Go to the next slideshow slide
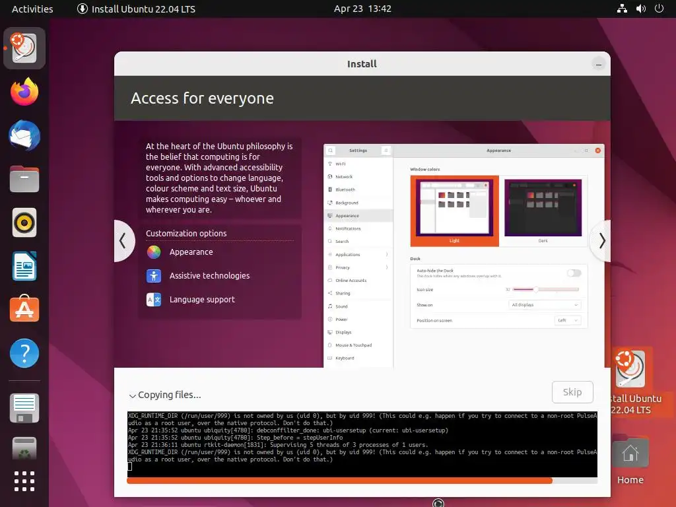676x507 pixels. pos(602,240)
